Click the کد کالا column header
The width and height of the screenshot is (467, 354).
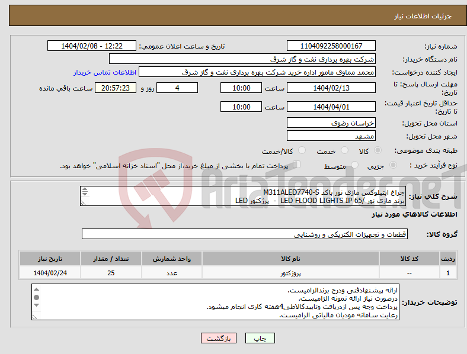410,259
